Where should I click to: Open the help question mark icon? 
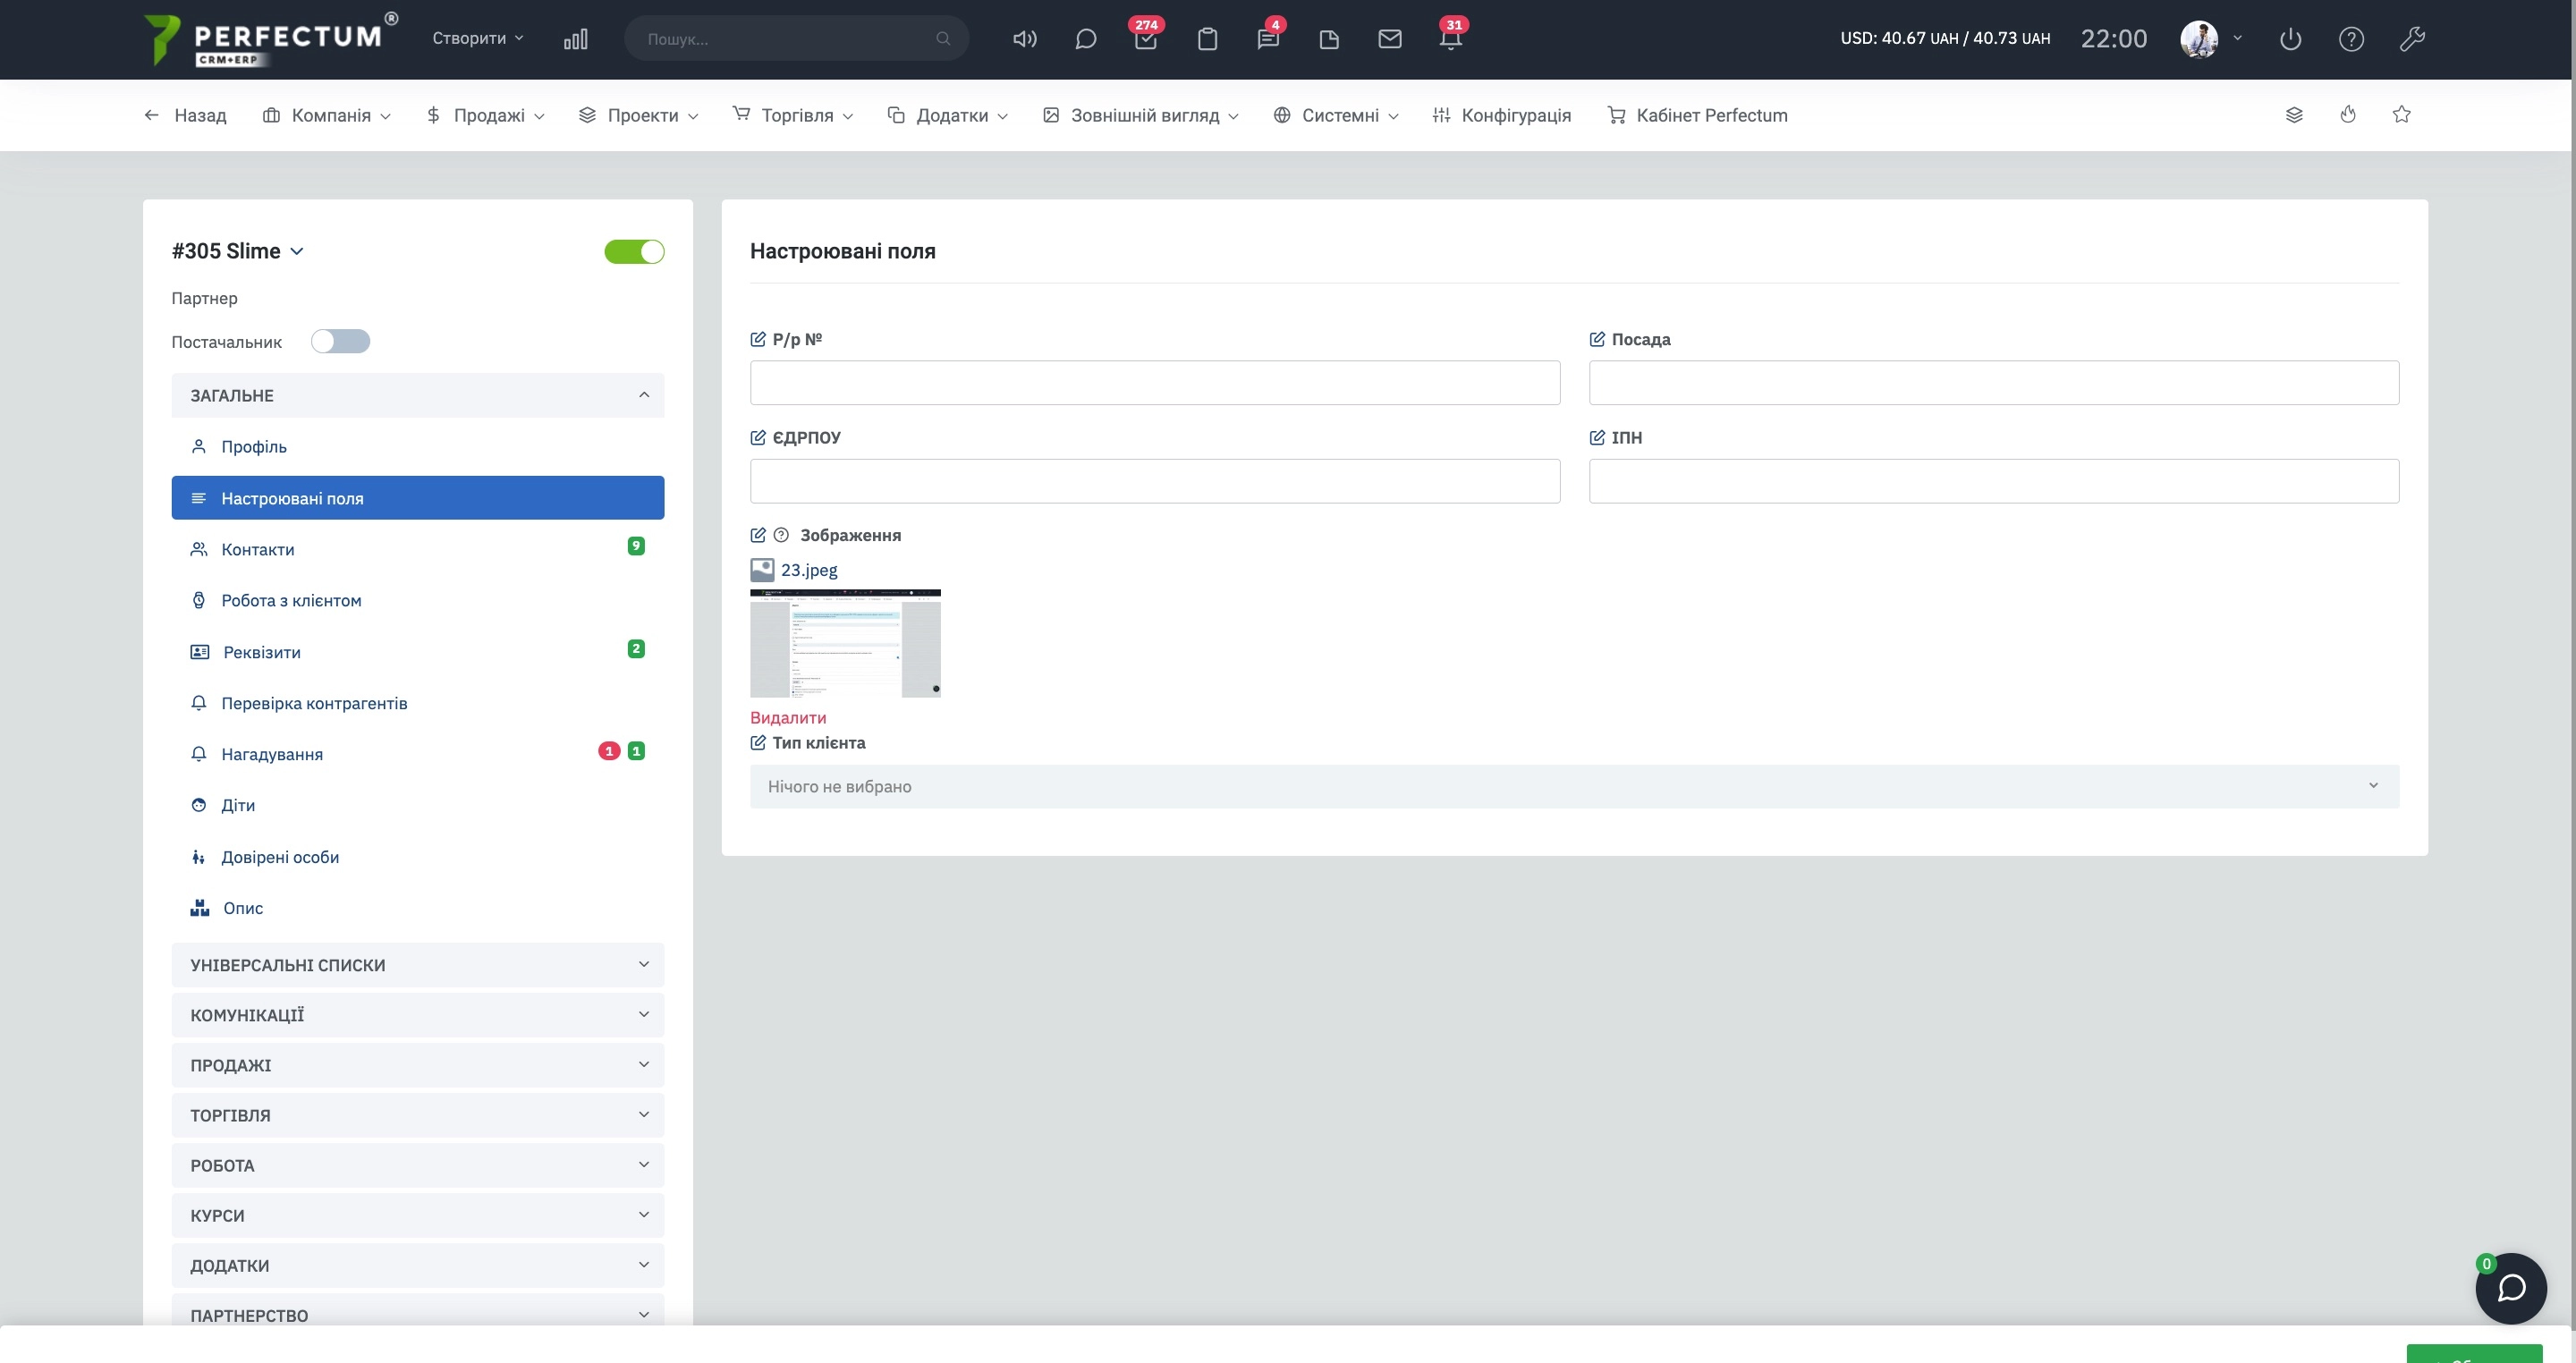2351,39
